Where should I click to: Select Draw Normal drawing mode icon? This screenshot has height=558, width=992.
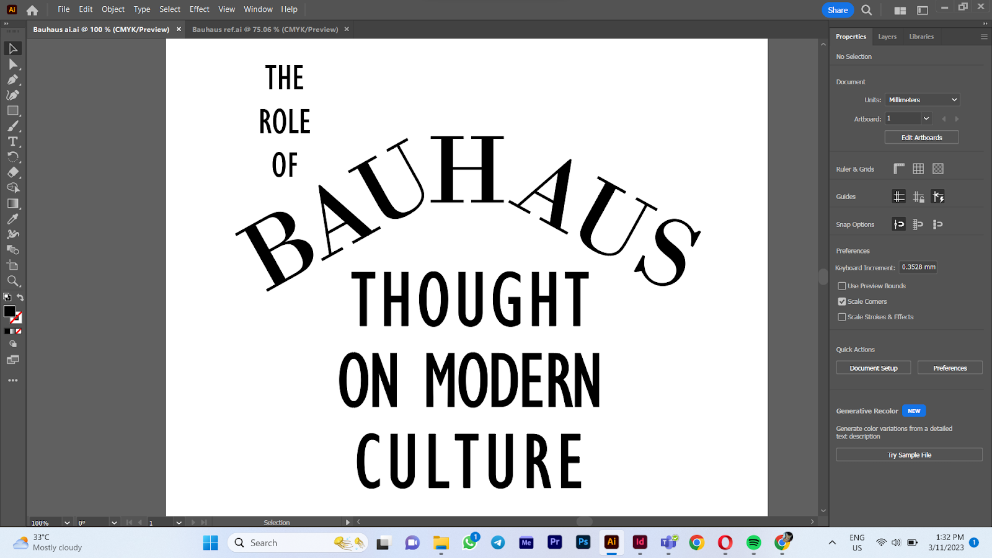(x=13, y=344)
